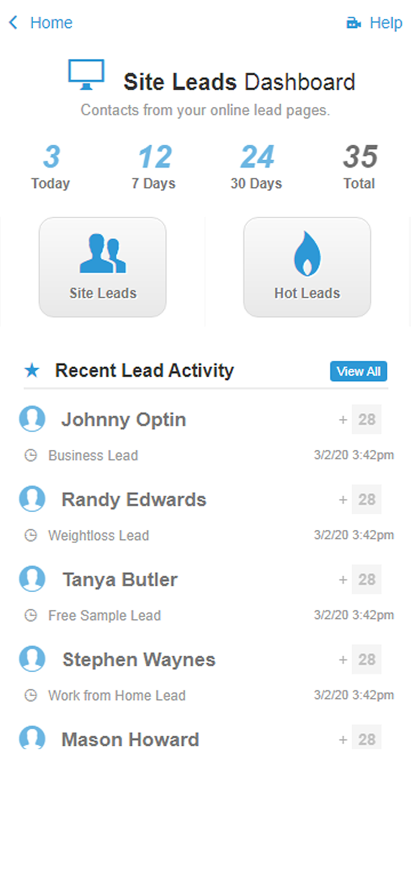
Task: Collapse the Home view using the back chevron
Action: pyautogui.click(x=12, y=22)
